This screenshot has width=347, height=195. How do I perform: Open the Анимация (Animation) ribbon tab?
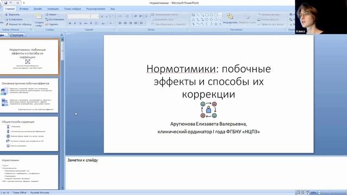pyautogui.click(x=53, y=9)
